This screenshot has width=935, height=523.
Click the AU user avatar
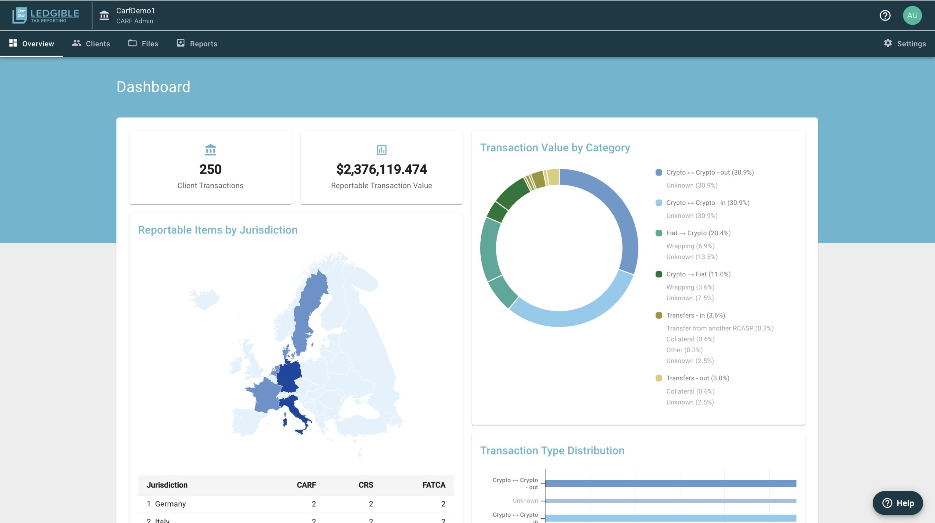pos(912,15)
